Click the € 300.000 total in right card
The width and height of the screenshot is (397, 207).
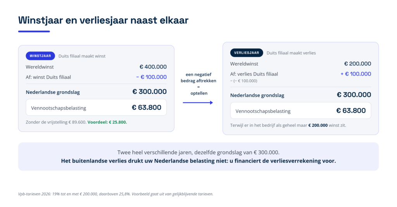tap(354, 95)
